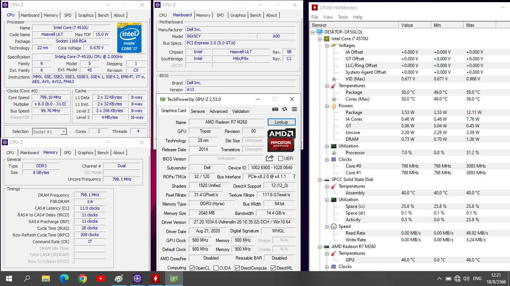Open the Socket #1 selection dropdown

pyautogui.click(x=49, y=131)
